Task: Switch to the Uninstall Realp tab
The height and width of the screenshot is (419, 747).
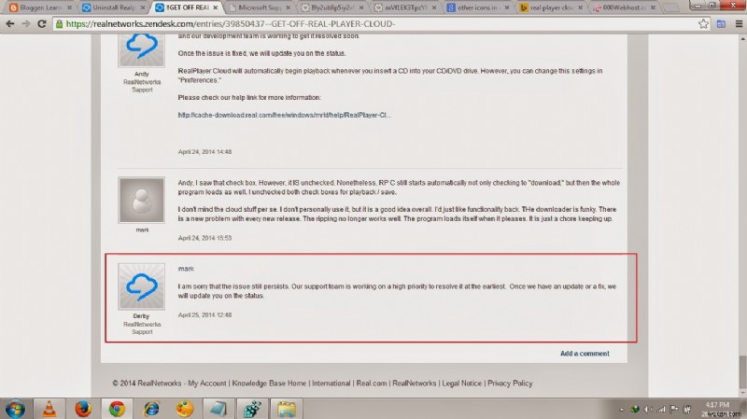Action: click(113, 7)
